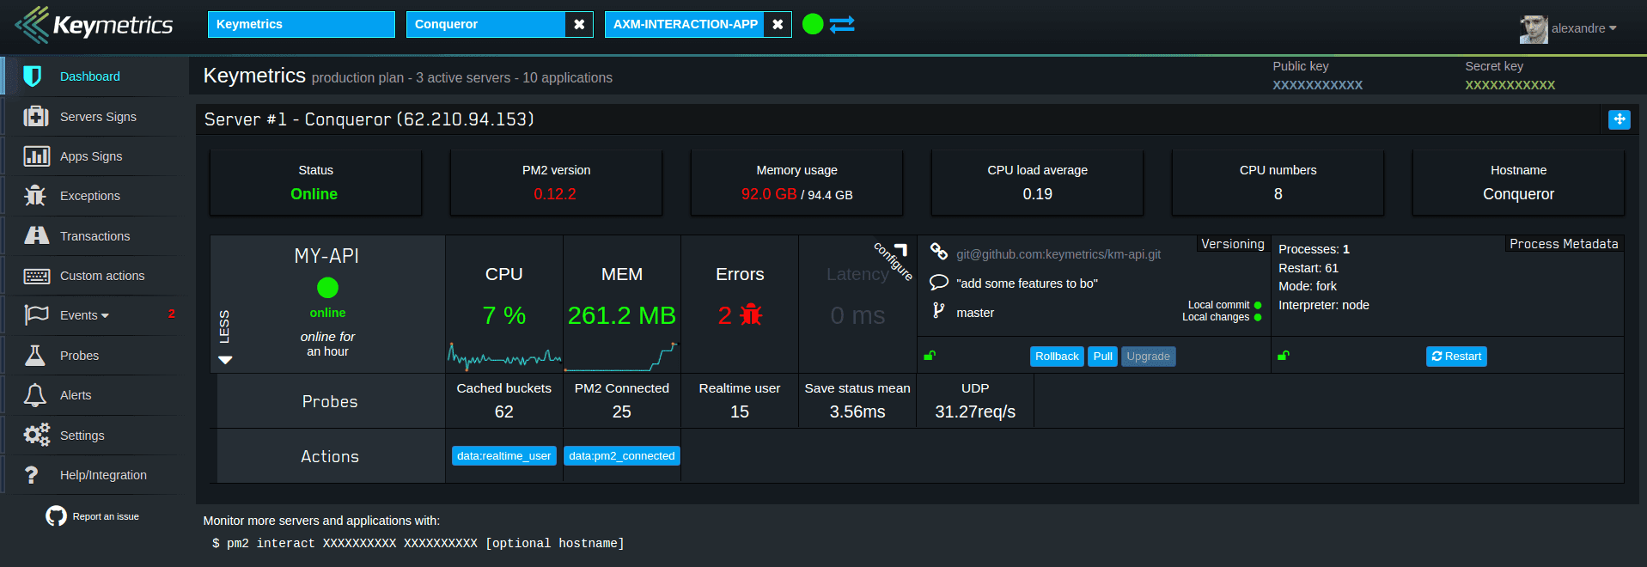Click the Custom actions keyboard icon
1647x567 pixels.
(x=36, y=276)
